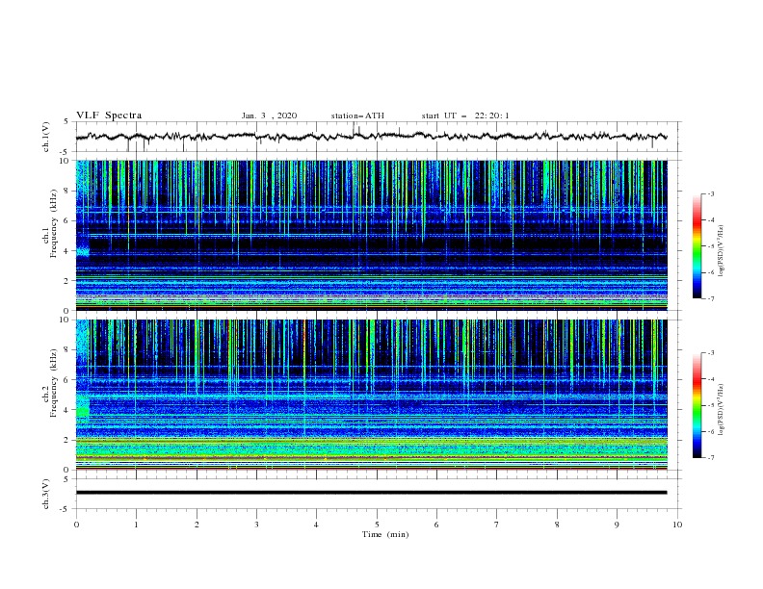Click time axis tick label '7'
Image resolution: width=763 pixels, height=589 pixels.
coord(497,525)
